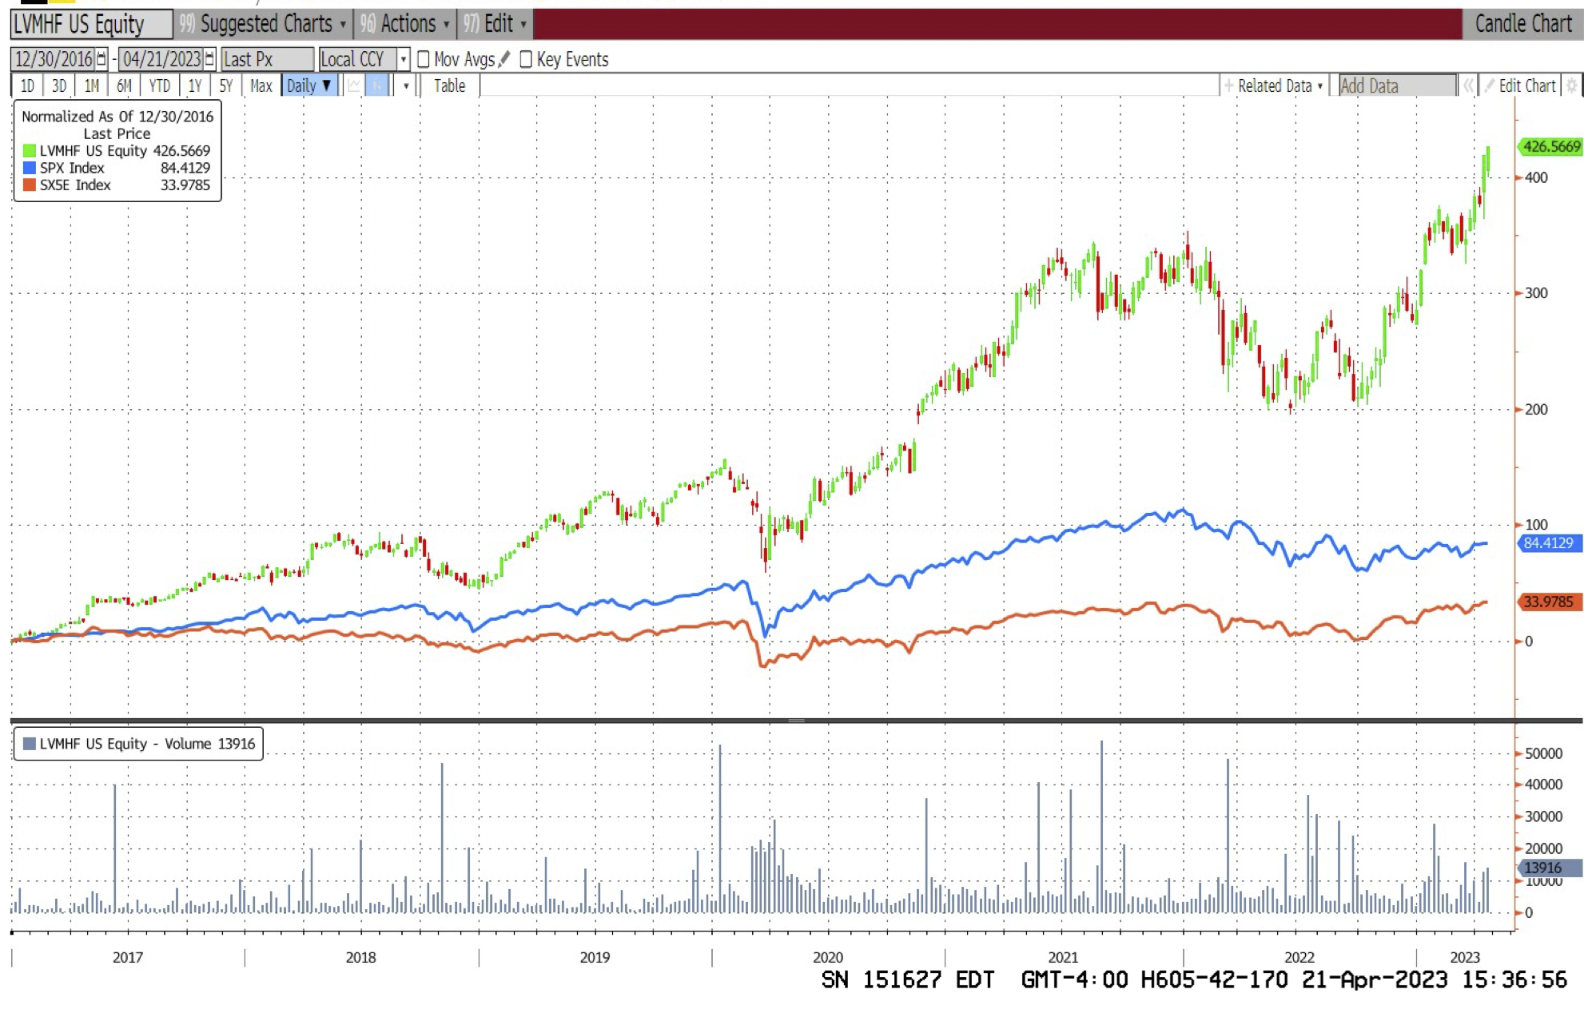Open the Suggested Charts dropdown

point(264,24)
